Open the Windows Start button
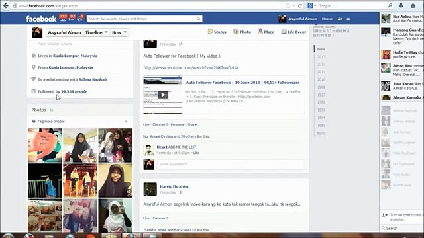Screen dimensions: 424x238 (9, 235)
